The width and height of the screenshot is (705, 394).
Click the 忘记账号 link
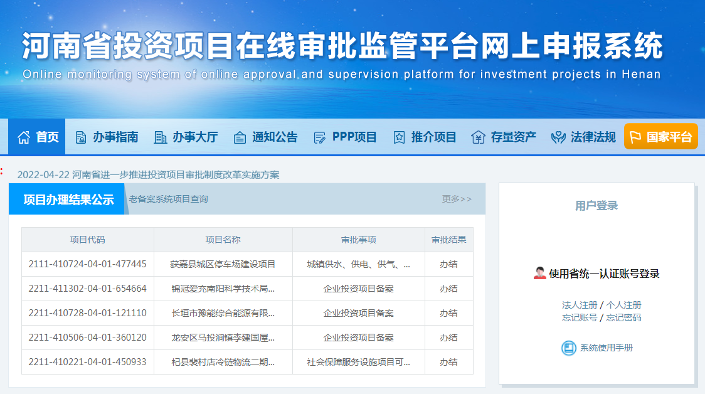[x=580, y=317]
